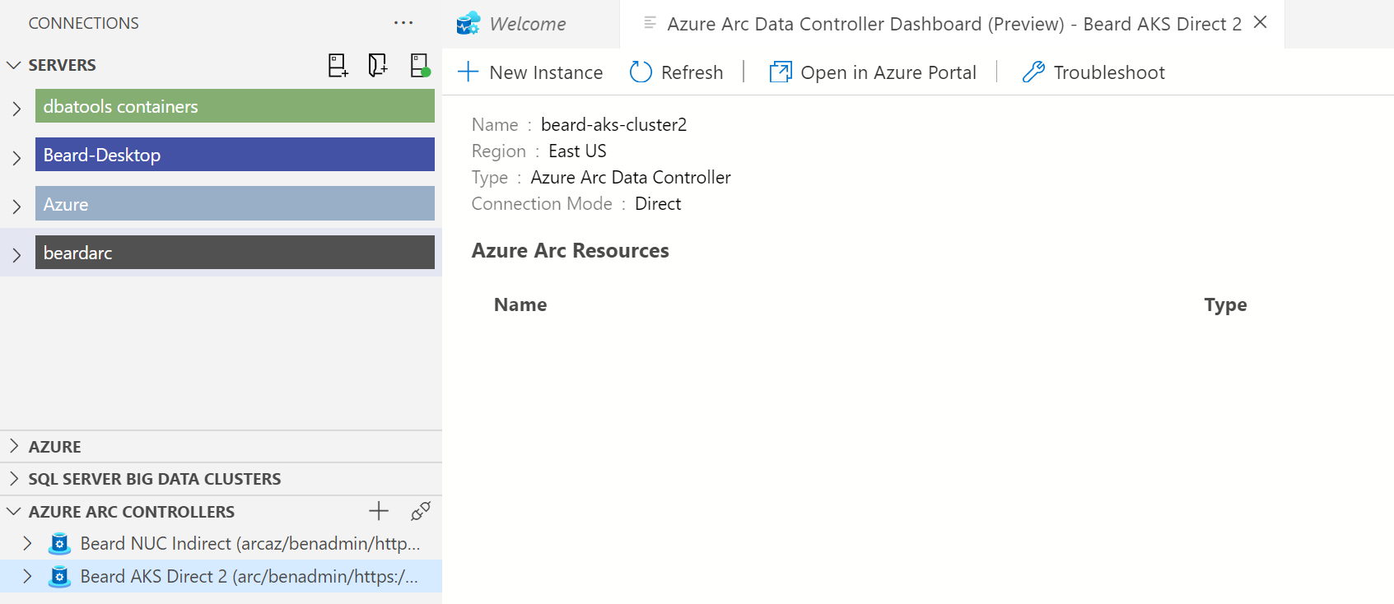Screen dimensions: 1394x604
Task: Click the CONNECTIONS panel title
Action: click(84, 23)
